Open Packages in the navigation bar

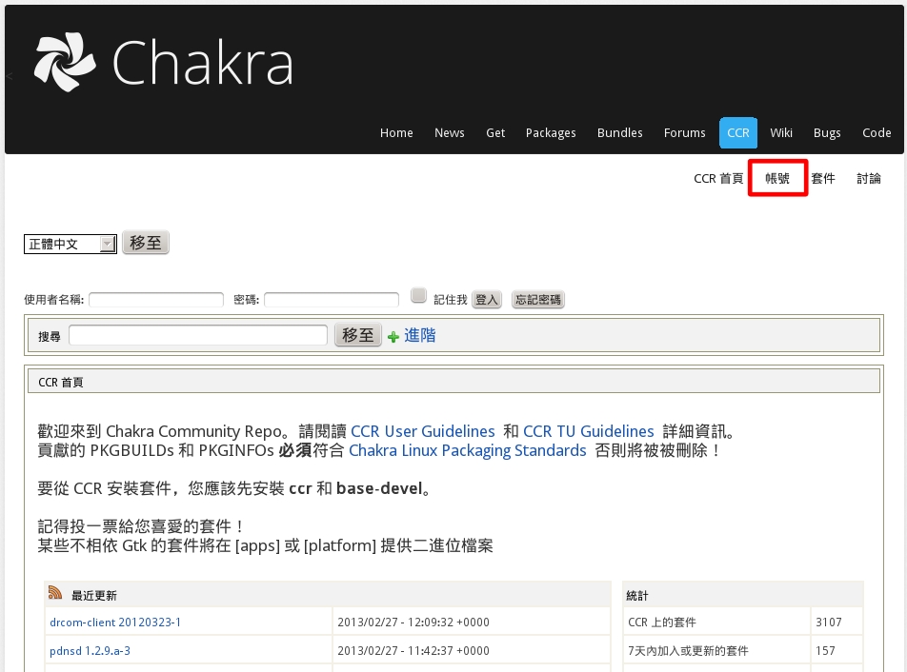[551, 133]
